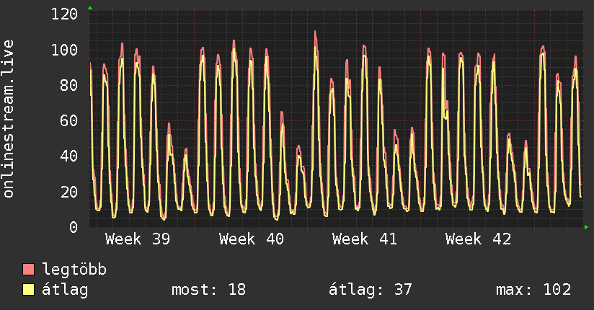Click the 100 y-axis value
The image size is (594, 310).
click(64, 50)
